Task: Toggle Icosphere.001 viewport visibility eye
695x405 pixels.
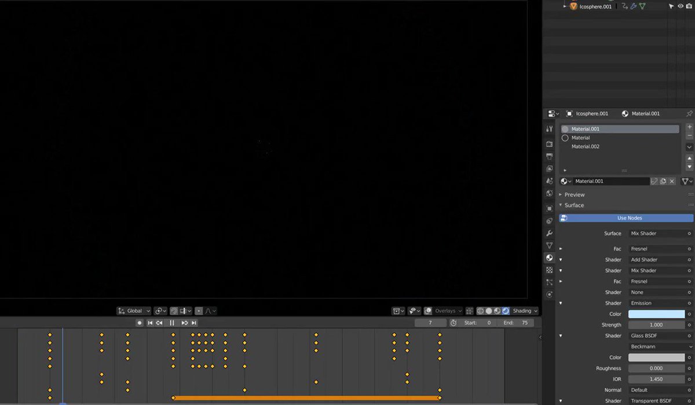Action: 681,6
